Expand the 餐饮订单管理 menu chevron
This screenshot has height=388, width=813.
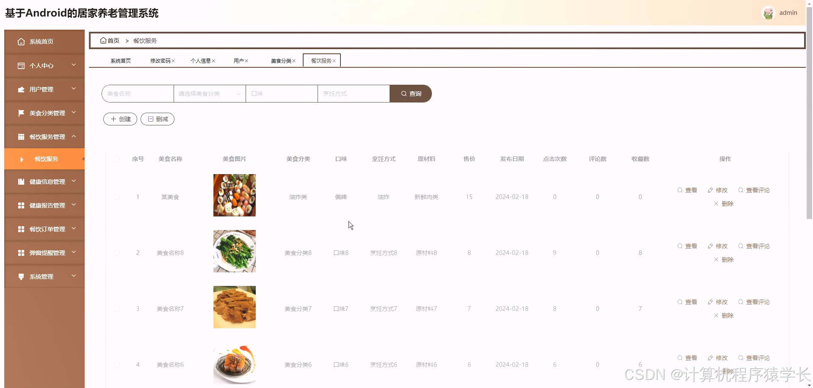coord(74,228)
